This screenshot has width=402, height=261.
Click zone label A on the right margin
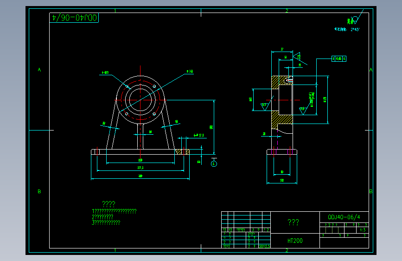[371, 70]
